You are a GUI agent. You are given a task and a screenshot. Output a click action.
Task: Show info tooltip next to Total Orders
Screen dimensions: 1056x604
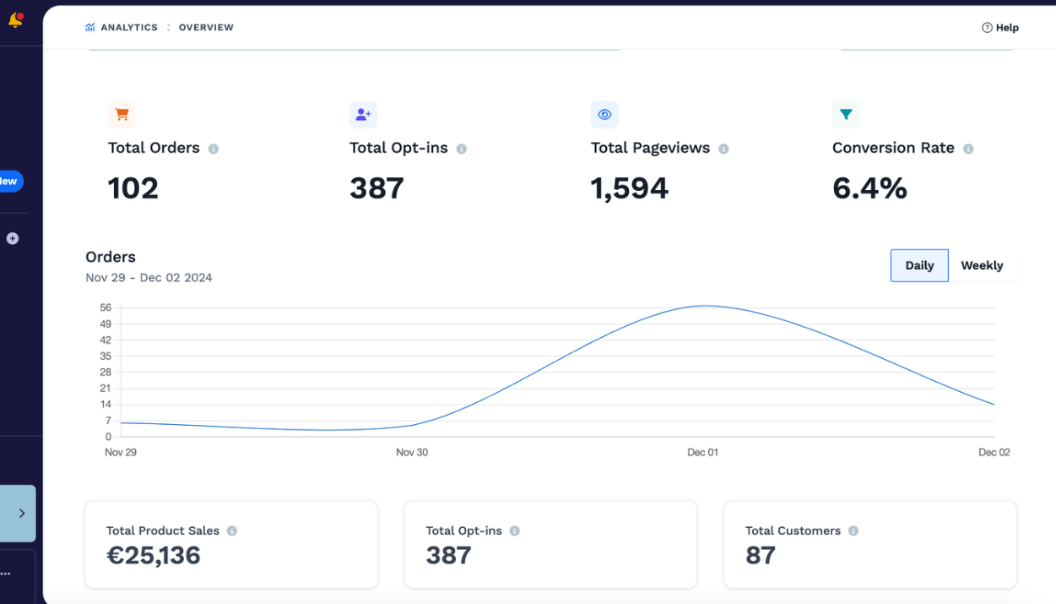pos(214,149)
